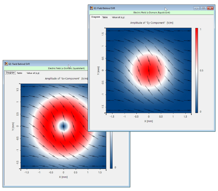Maximize the front Ey-Component window
Image resolution: width=218 pixels, height=191 pixels.
[203, 8]
